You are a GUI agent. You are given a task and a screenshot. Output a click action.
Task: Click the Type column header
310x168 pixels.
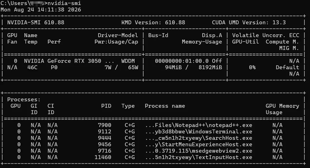(128, 106)
